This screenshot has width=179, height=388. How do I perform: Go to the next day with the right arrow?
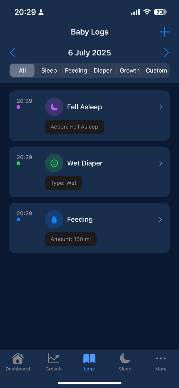point(166,52)
